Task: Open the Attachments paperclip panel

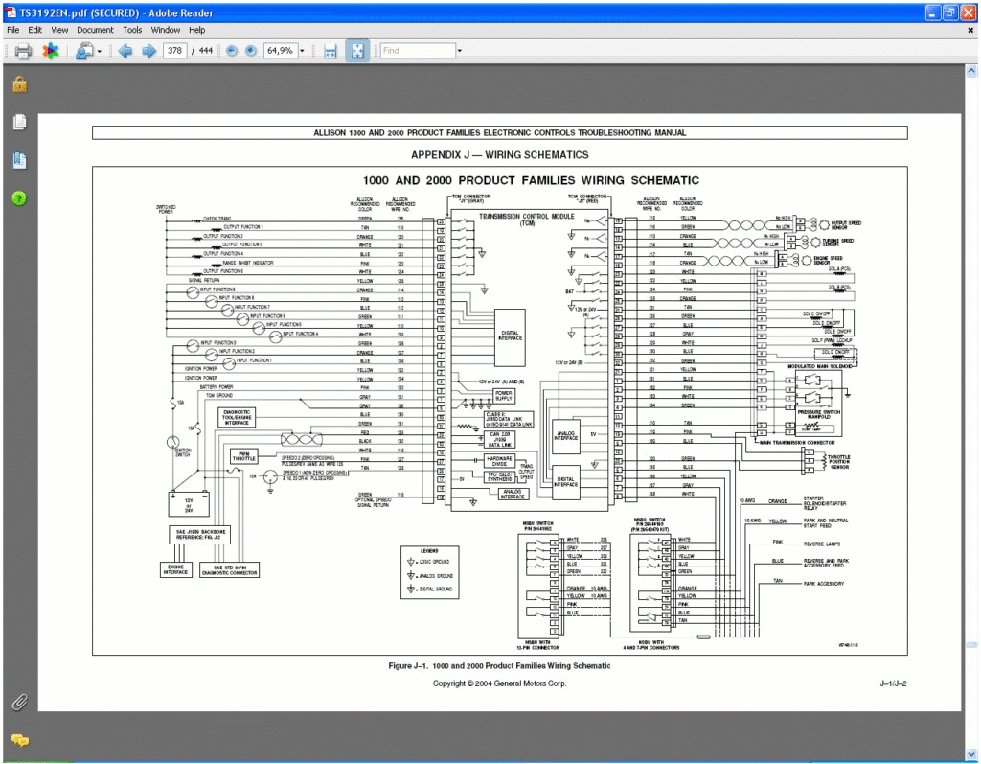Action: point(19,702)
